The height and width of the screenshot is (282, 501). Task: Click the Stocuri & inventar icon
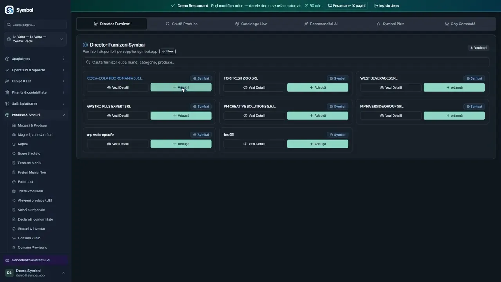pos(14,229)
